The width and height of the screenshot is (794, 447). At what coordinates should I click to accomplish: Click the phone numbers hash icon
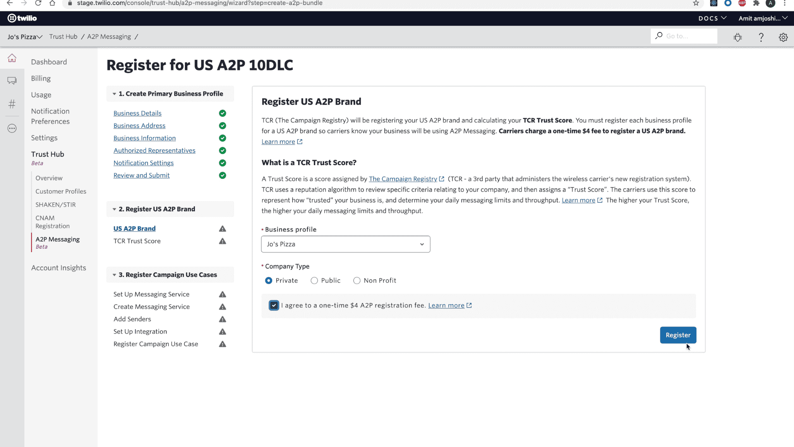click(x=12, y=104)
